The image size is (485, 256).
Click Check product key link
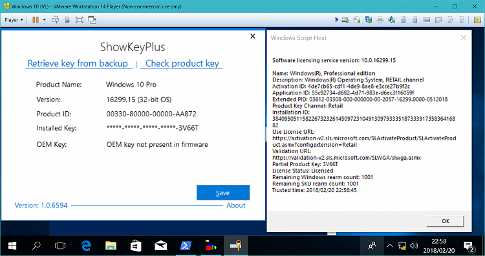182,63
